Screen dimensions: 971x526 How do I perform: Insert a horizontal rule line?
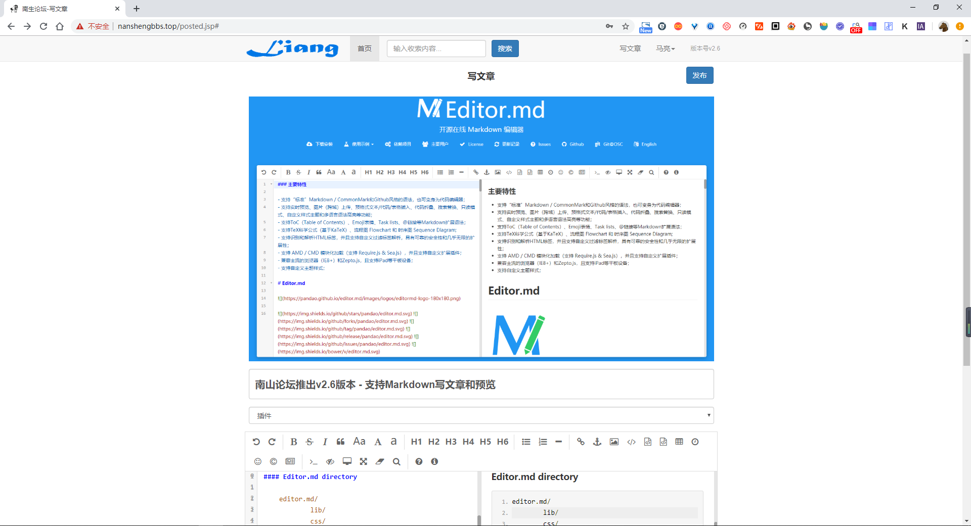558,442
